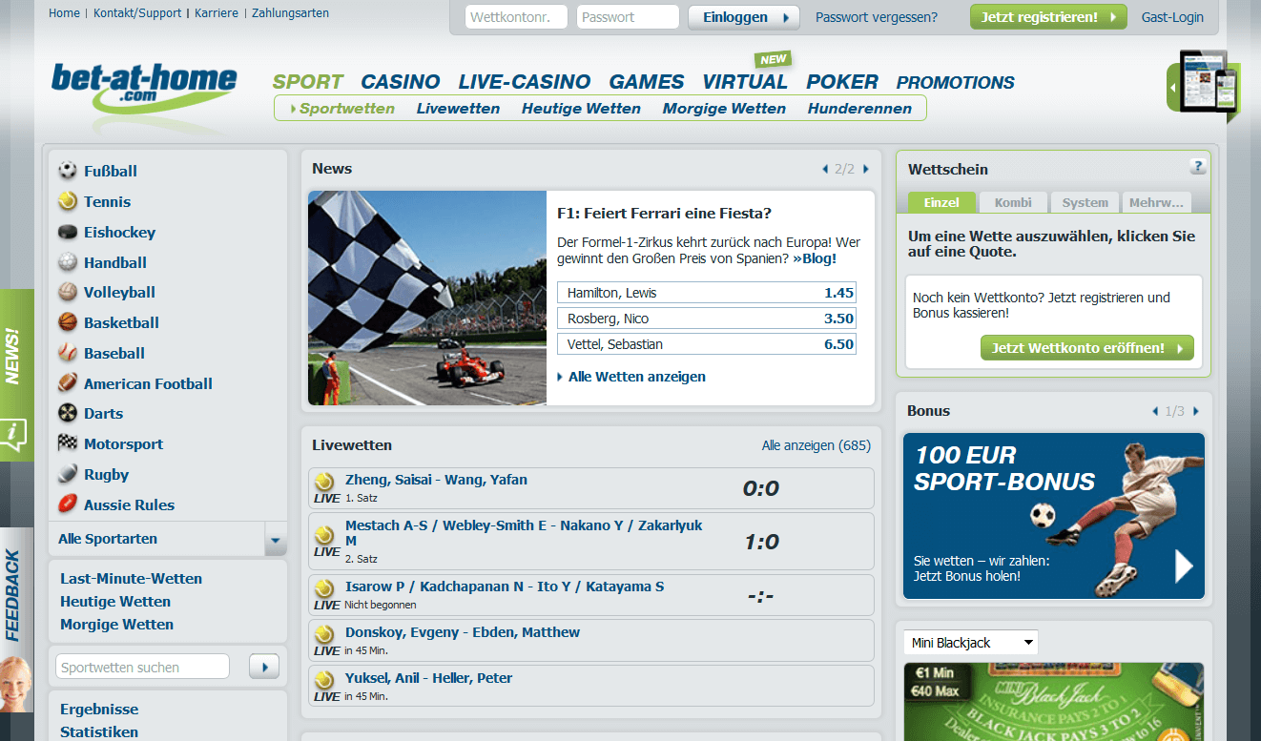The width and height of the screenshot is (1261, 741).
Task: Select Hamilton, Lewis odds 1.45
Action: coord(707,293)
